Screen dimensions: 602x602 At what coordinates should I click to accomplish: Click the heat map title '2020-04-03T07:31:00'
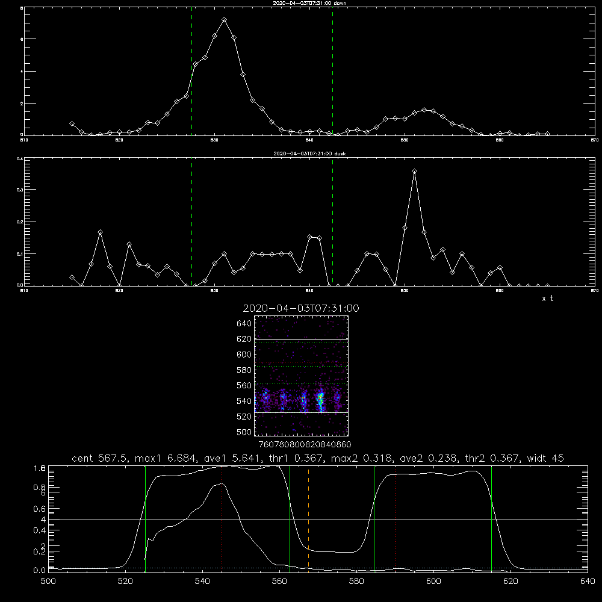(x=301, y=308)
